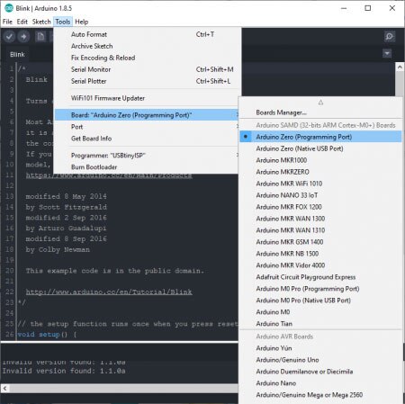The width and height of the screenshot is (405, 404).
Task: Click the 'by Arturo Guadalupi' comment line
Action: pyautogui.click(x=66, y=229)
